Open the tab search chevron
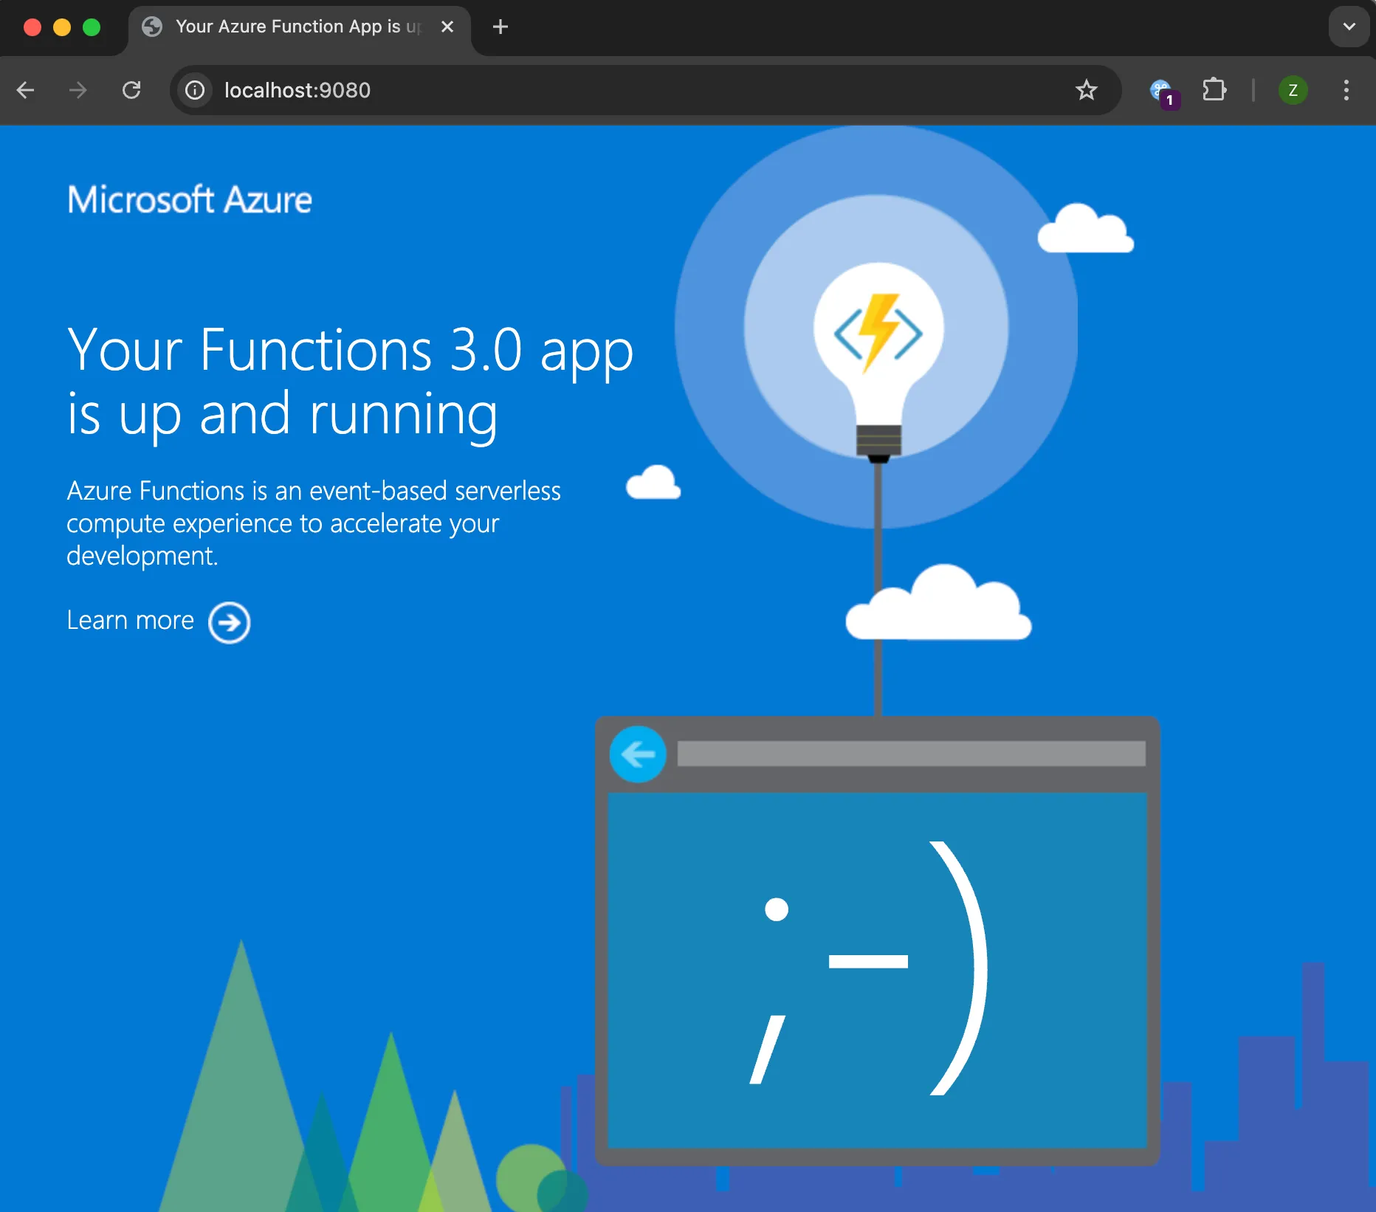 click(x=1349, y=27)
